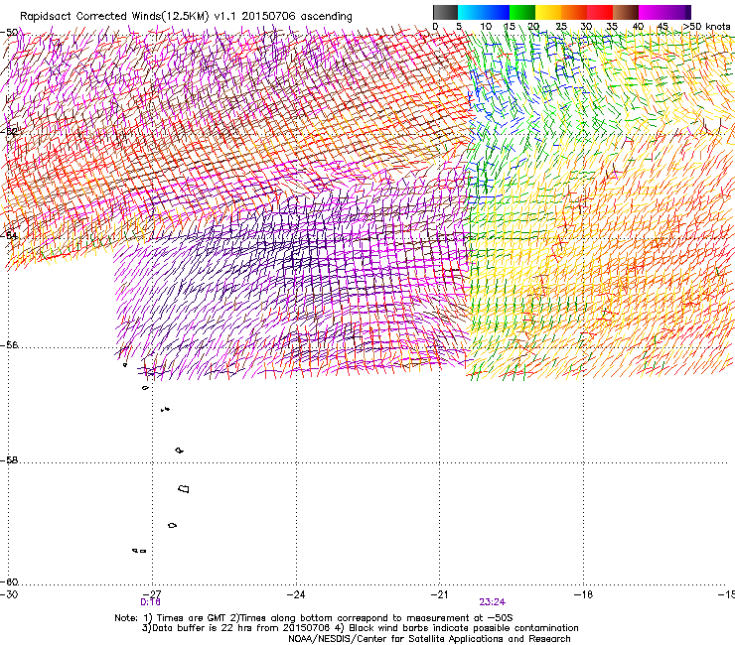This screenshot has width=735, height=645.
Task: Click the '23:24' swath time label
Action: click(x=492, y=602)
